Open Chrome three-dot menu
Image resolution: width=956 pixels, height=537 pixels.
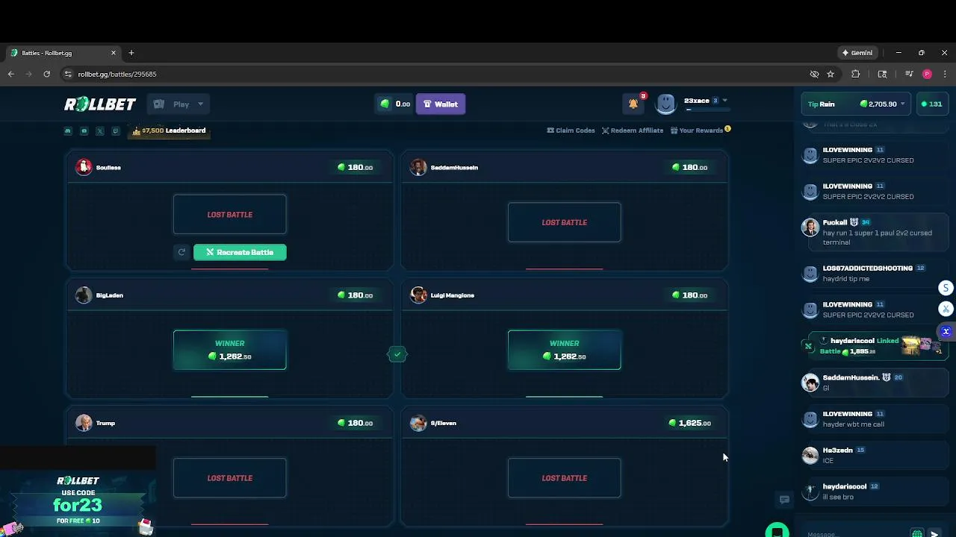(945, 74)
